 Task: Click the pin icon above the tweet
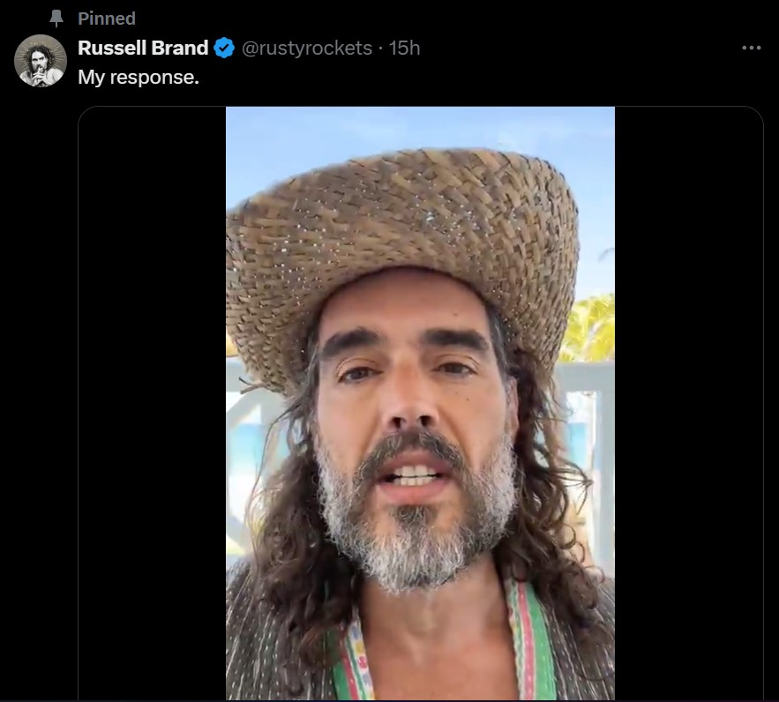[57, 19]
